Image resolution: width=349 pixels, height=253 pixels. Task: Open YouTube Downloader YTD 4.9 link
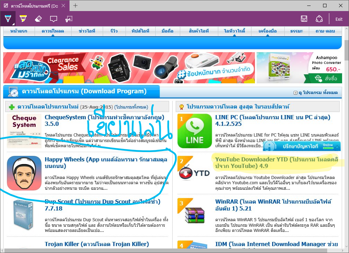tap(277, 163)
